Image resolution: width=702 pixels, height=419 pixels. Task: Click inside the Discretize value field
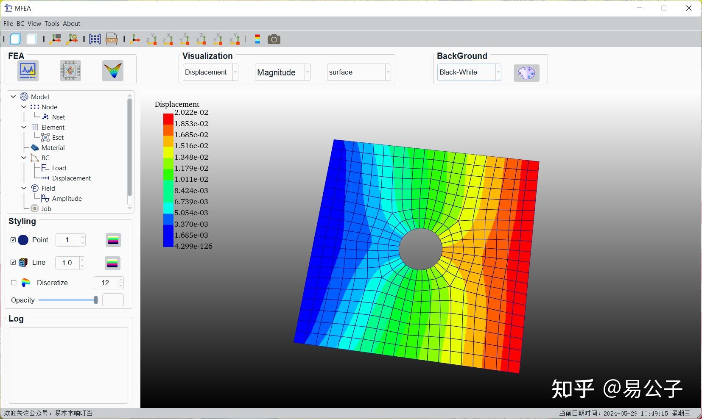click(105, 283)
